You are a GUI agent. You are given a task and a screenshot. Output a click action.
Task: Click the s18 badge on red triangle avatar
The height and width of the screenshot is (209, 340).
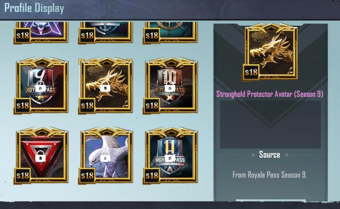click(22, 176)
